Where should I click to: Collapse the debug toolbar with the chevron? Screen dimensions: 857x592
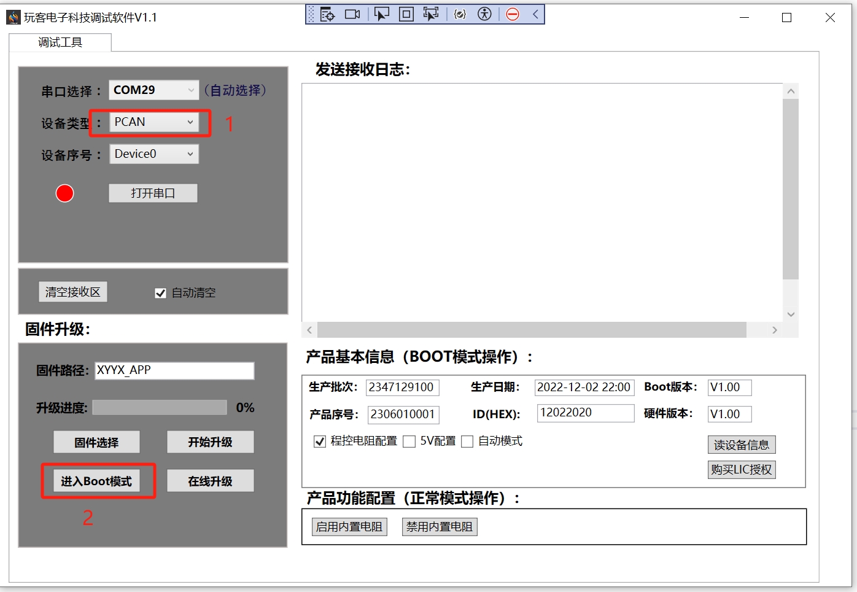coord(535,14)
